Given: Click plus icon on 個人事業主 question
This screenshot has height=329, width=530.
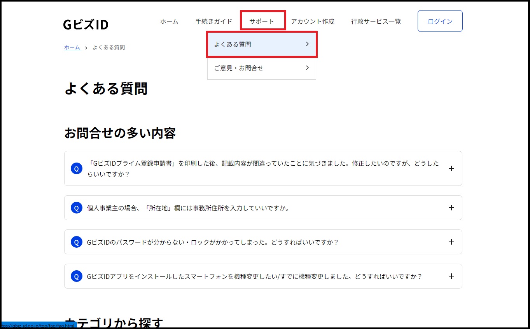Looking at the screenshot, I should 451,208.
